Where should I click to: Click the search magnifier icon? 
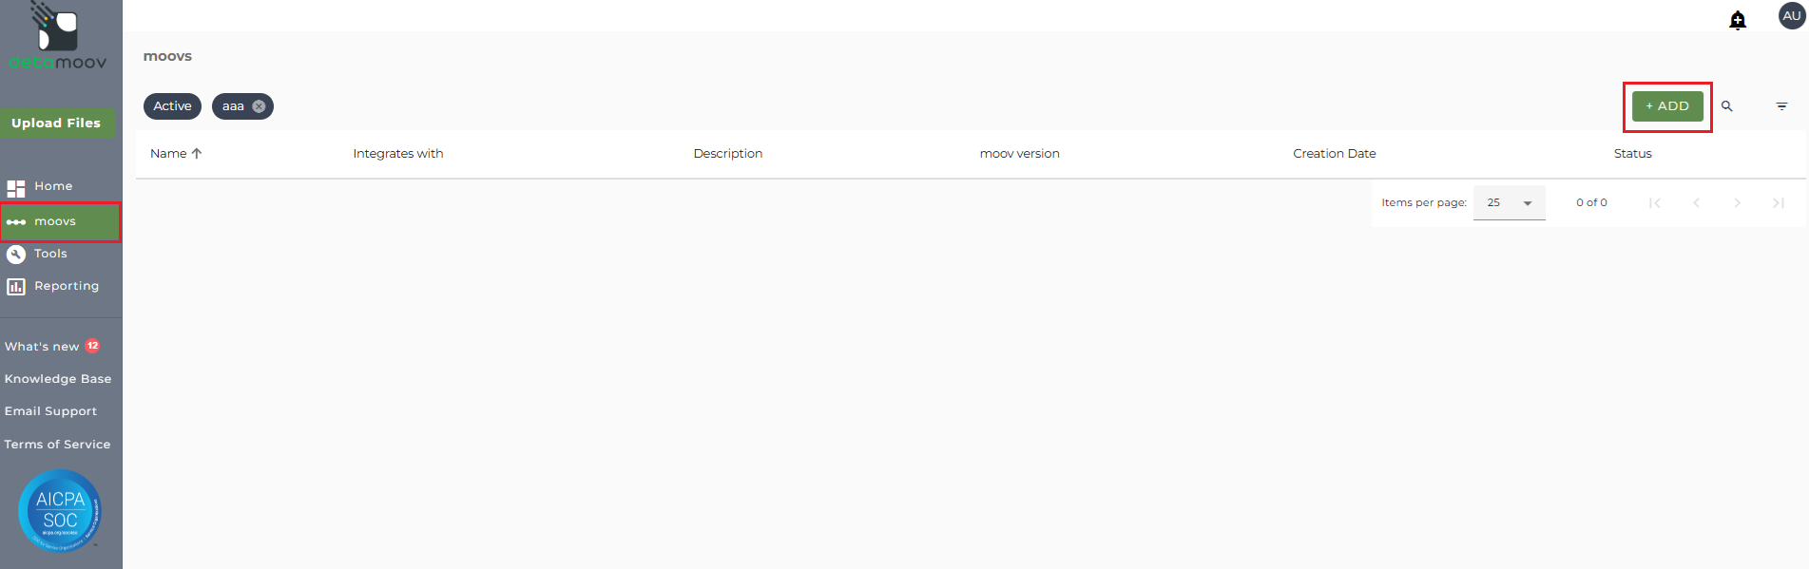[x=1727, y=106]
